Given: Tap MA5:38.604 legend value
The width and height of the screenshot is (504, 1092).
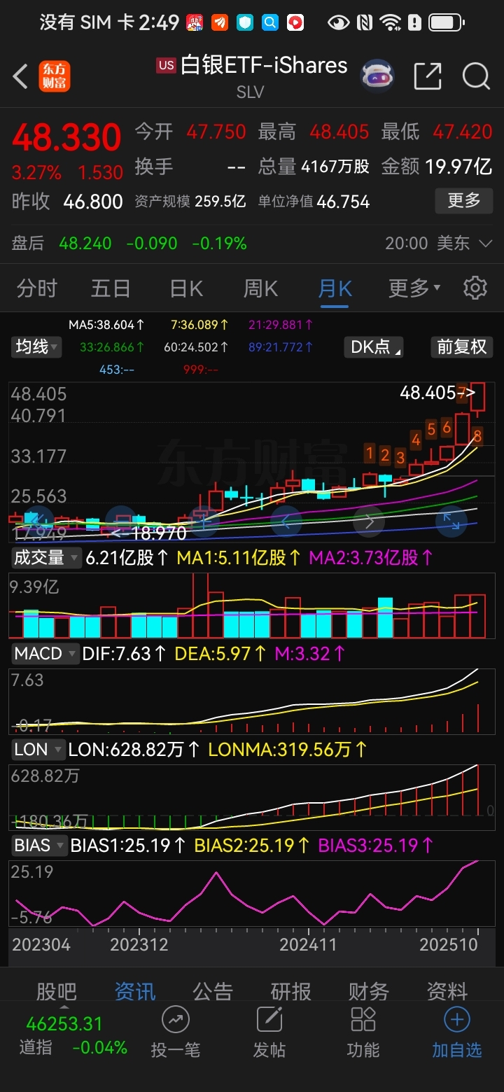Looking at the screenshot, I should 106,325.
